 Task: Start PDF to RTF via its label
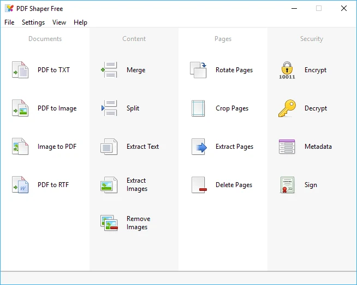[53, 185]
